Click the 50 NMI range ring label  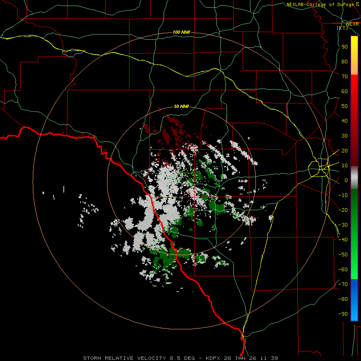[181, 106]
